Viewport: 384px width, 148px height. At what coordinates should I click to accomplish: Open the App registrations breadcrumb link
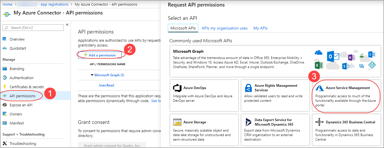point(54,4)
